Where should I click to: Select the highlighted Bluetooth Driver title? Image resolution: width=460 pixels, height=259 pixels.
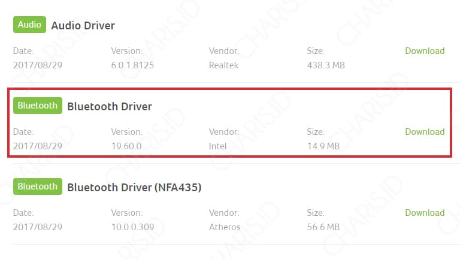(110, 106)
